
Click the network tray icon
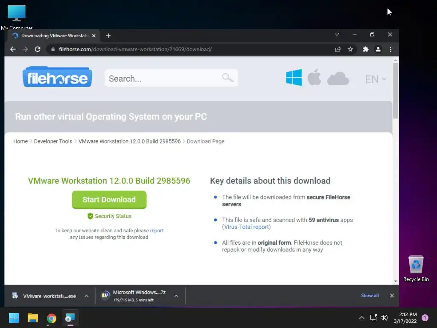coord(373,318)
